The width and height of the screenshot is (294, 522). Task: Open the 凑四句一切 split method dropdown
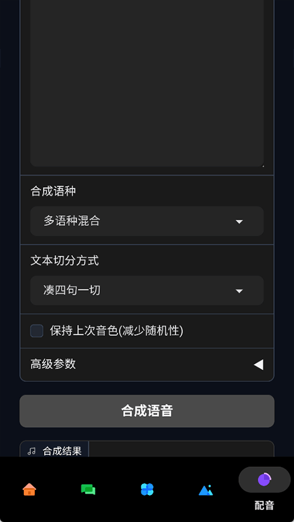147,291
